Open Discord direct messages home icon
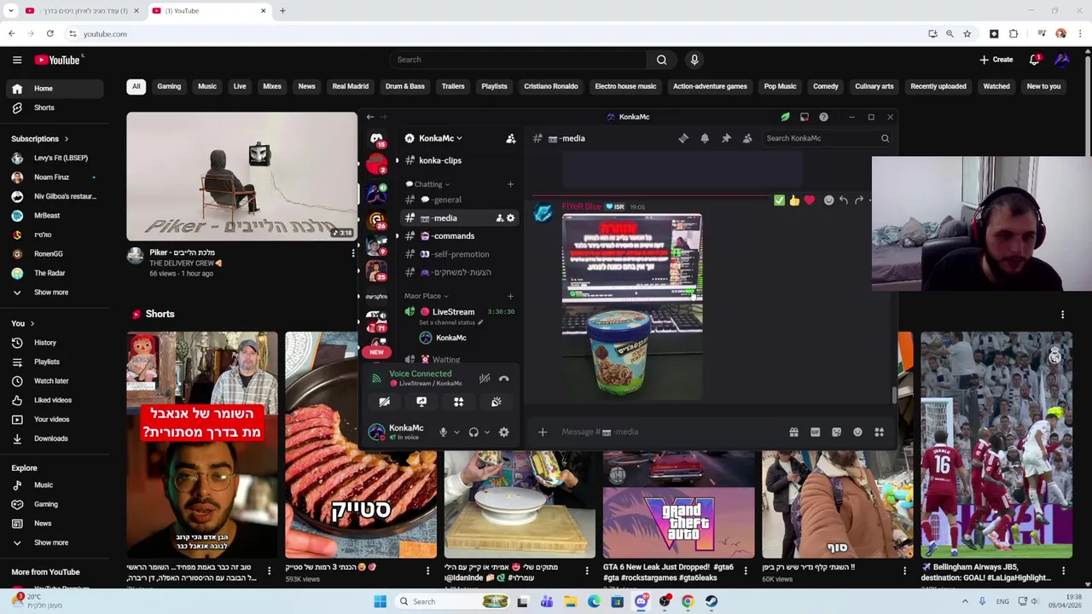The width and height of the screenshot is (1092, 614). [x=376, y=138]
